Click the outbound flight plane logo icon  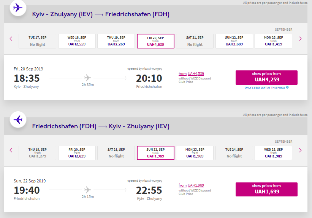click(17, 8)
